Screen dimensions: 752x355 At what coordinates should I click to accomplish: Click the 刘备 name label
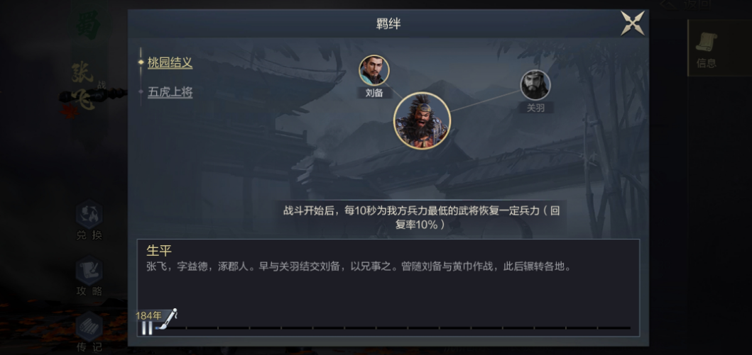click(x=374, y=93)
